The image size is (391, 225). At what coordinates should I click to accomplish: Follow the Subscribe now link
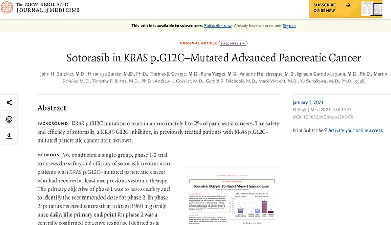click(x=218, y=26)
